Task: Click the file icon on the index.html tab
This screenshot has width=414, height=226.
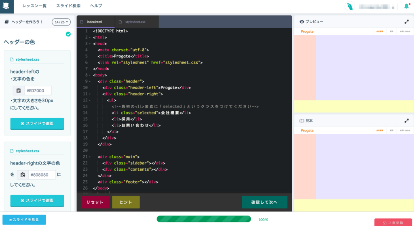Action: tap(82, 22)
